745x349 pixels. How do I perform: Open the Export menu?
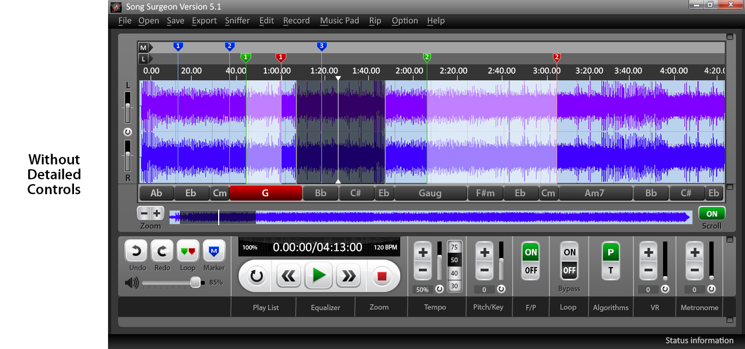tap(204, 21)
